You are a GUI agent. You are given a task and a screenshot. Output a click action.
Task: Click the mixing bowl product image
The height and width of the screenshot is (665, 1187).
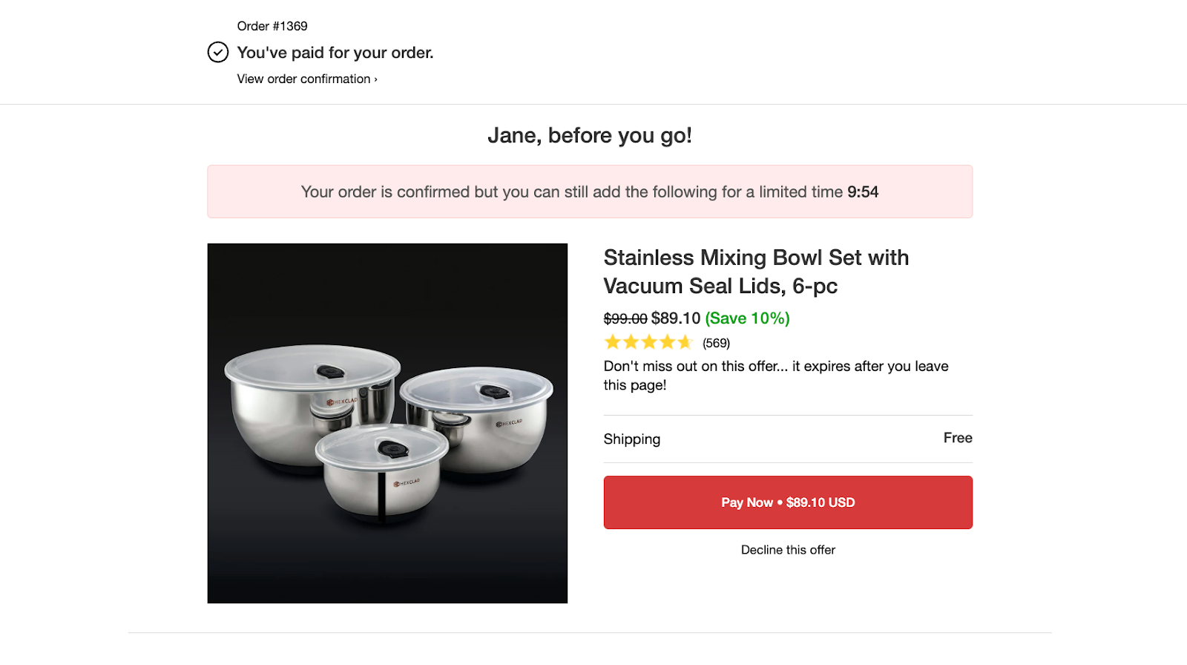point(387,423)
